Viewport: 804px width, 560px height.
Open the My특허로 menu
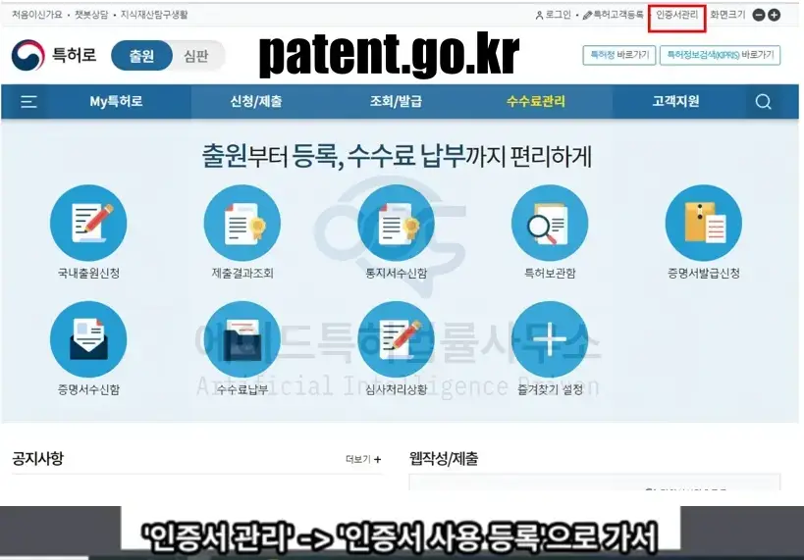tap(117, 101)
